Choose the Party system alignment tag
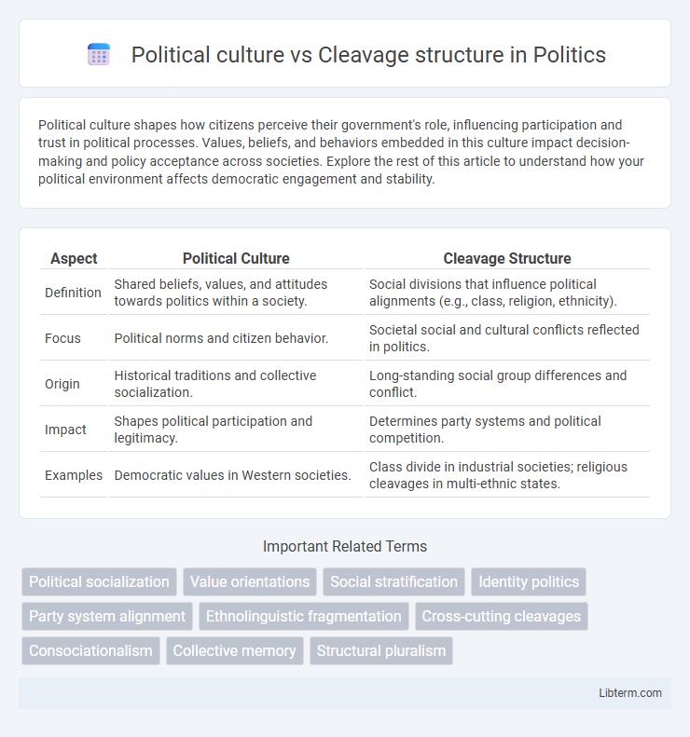This screenshot has height=737, width=690. click(x=107, y=616)
